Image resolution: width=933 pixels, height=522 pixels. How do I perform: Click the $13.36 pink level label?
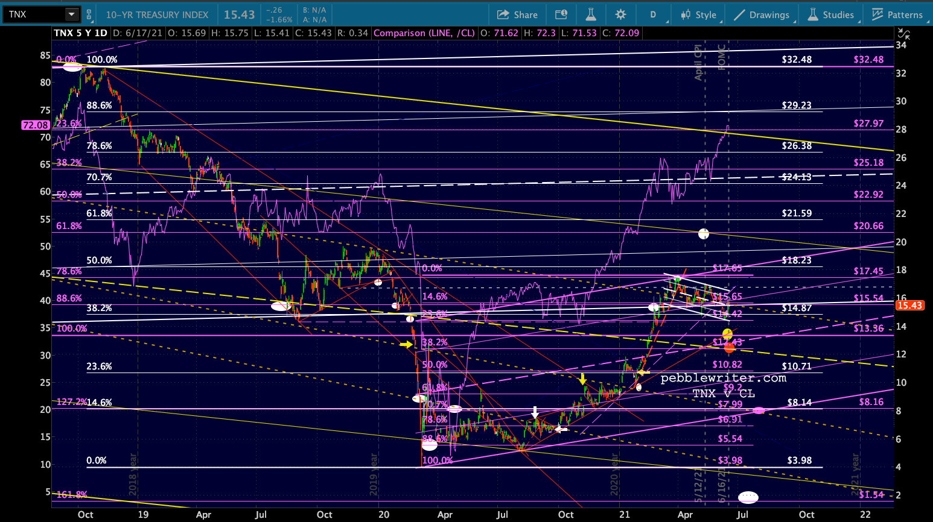coord(868,328)
